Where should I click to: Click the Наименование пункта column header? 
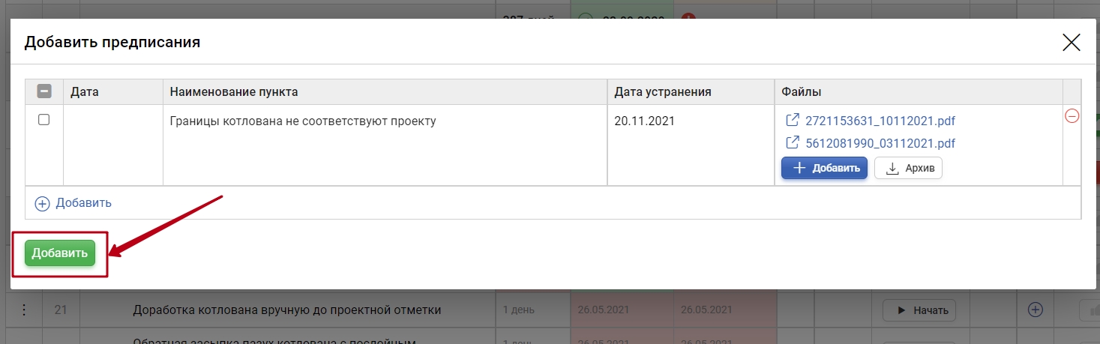pos(234,91)
